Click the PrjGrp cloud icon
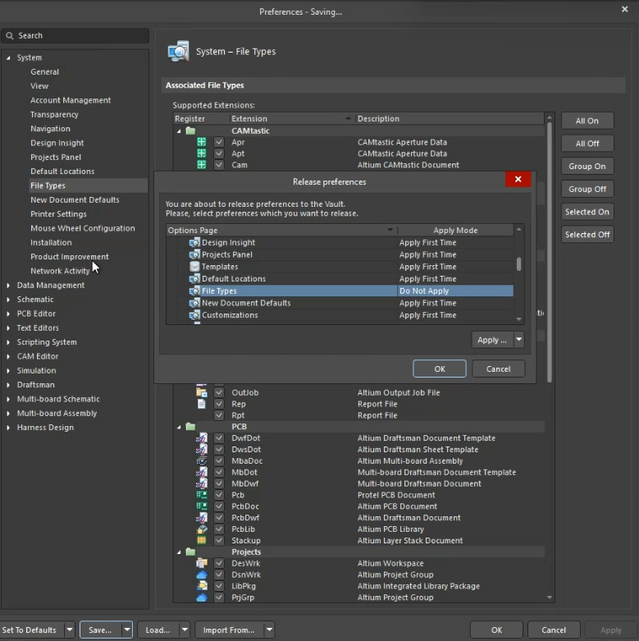Screen dimensions: 639x641 [x=202, y=598]
